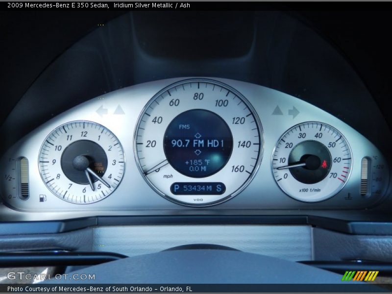Select the 90.7 FM HD1 station readout
392x294 pixels.
pos(197,144)
